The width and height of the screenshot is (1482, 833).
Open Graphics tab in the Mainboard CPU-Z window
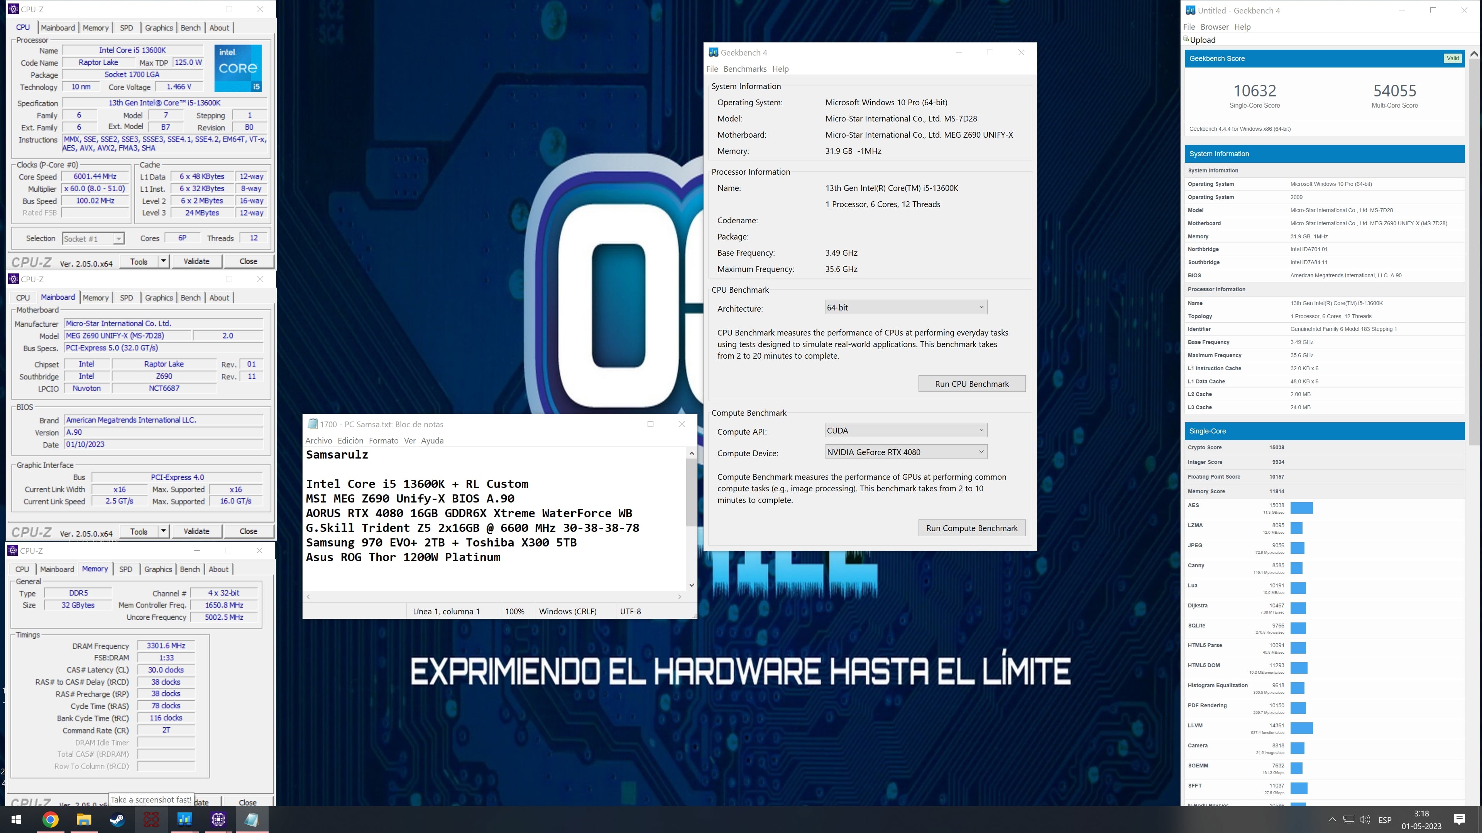point(159,298)
